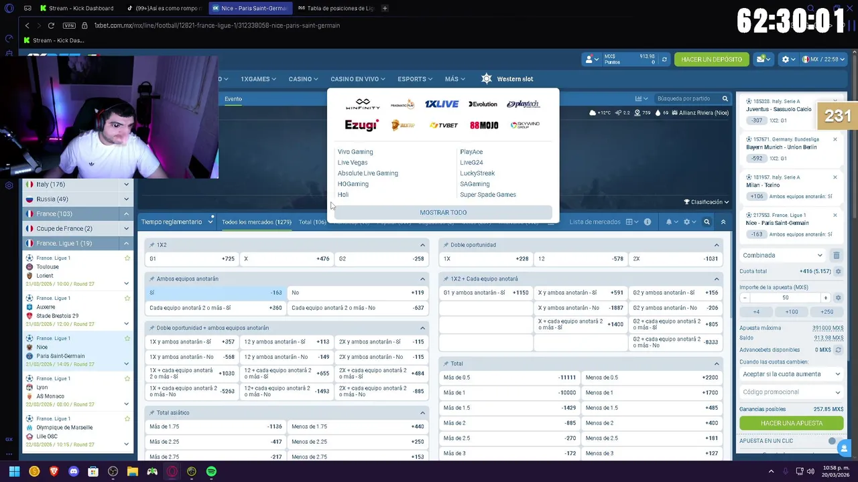Open the 1XGAMES menu
The height and width of the screenshot is (482, 858).
(x=258, y=79)
